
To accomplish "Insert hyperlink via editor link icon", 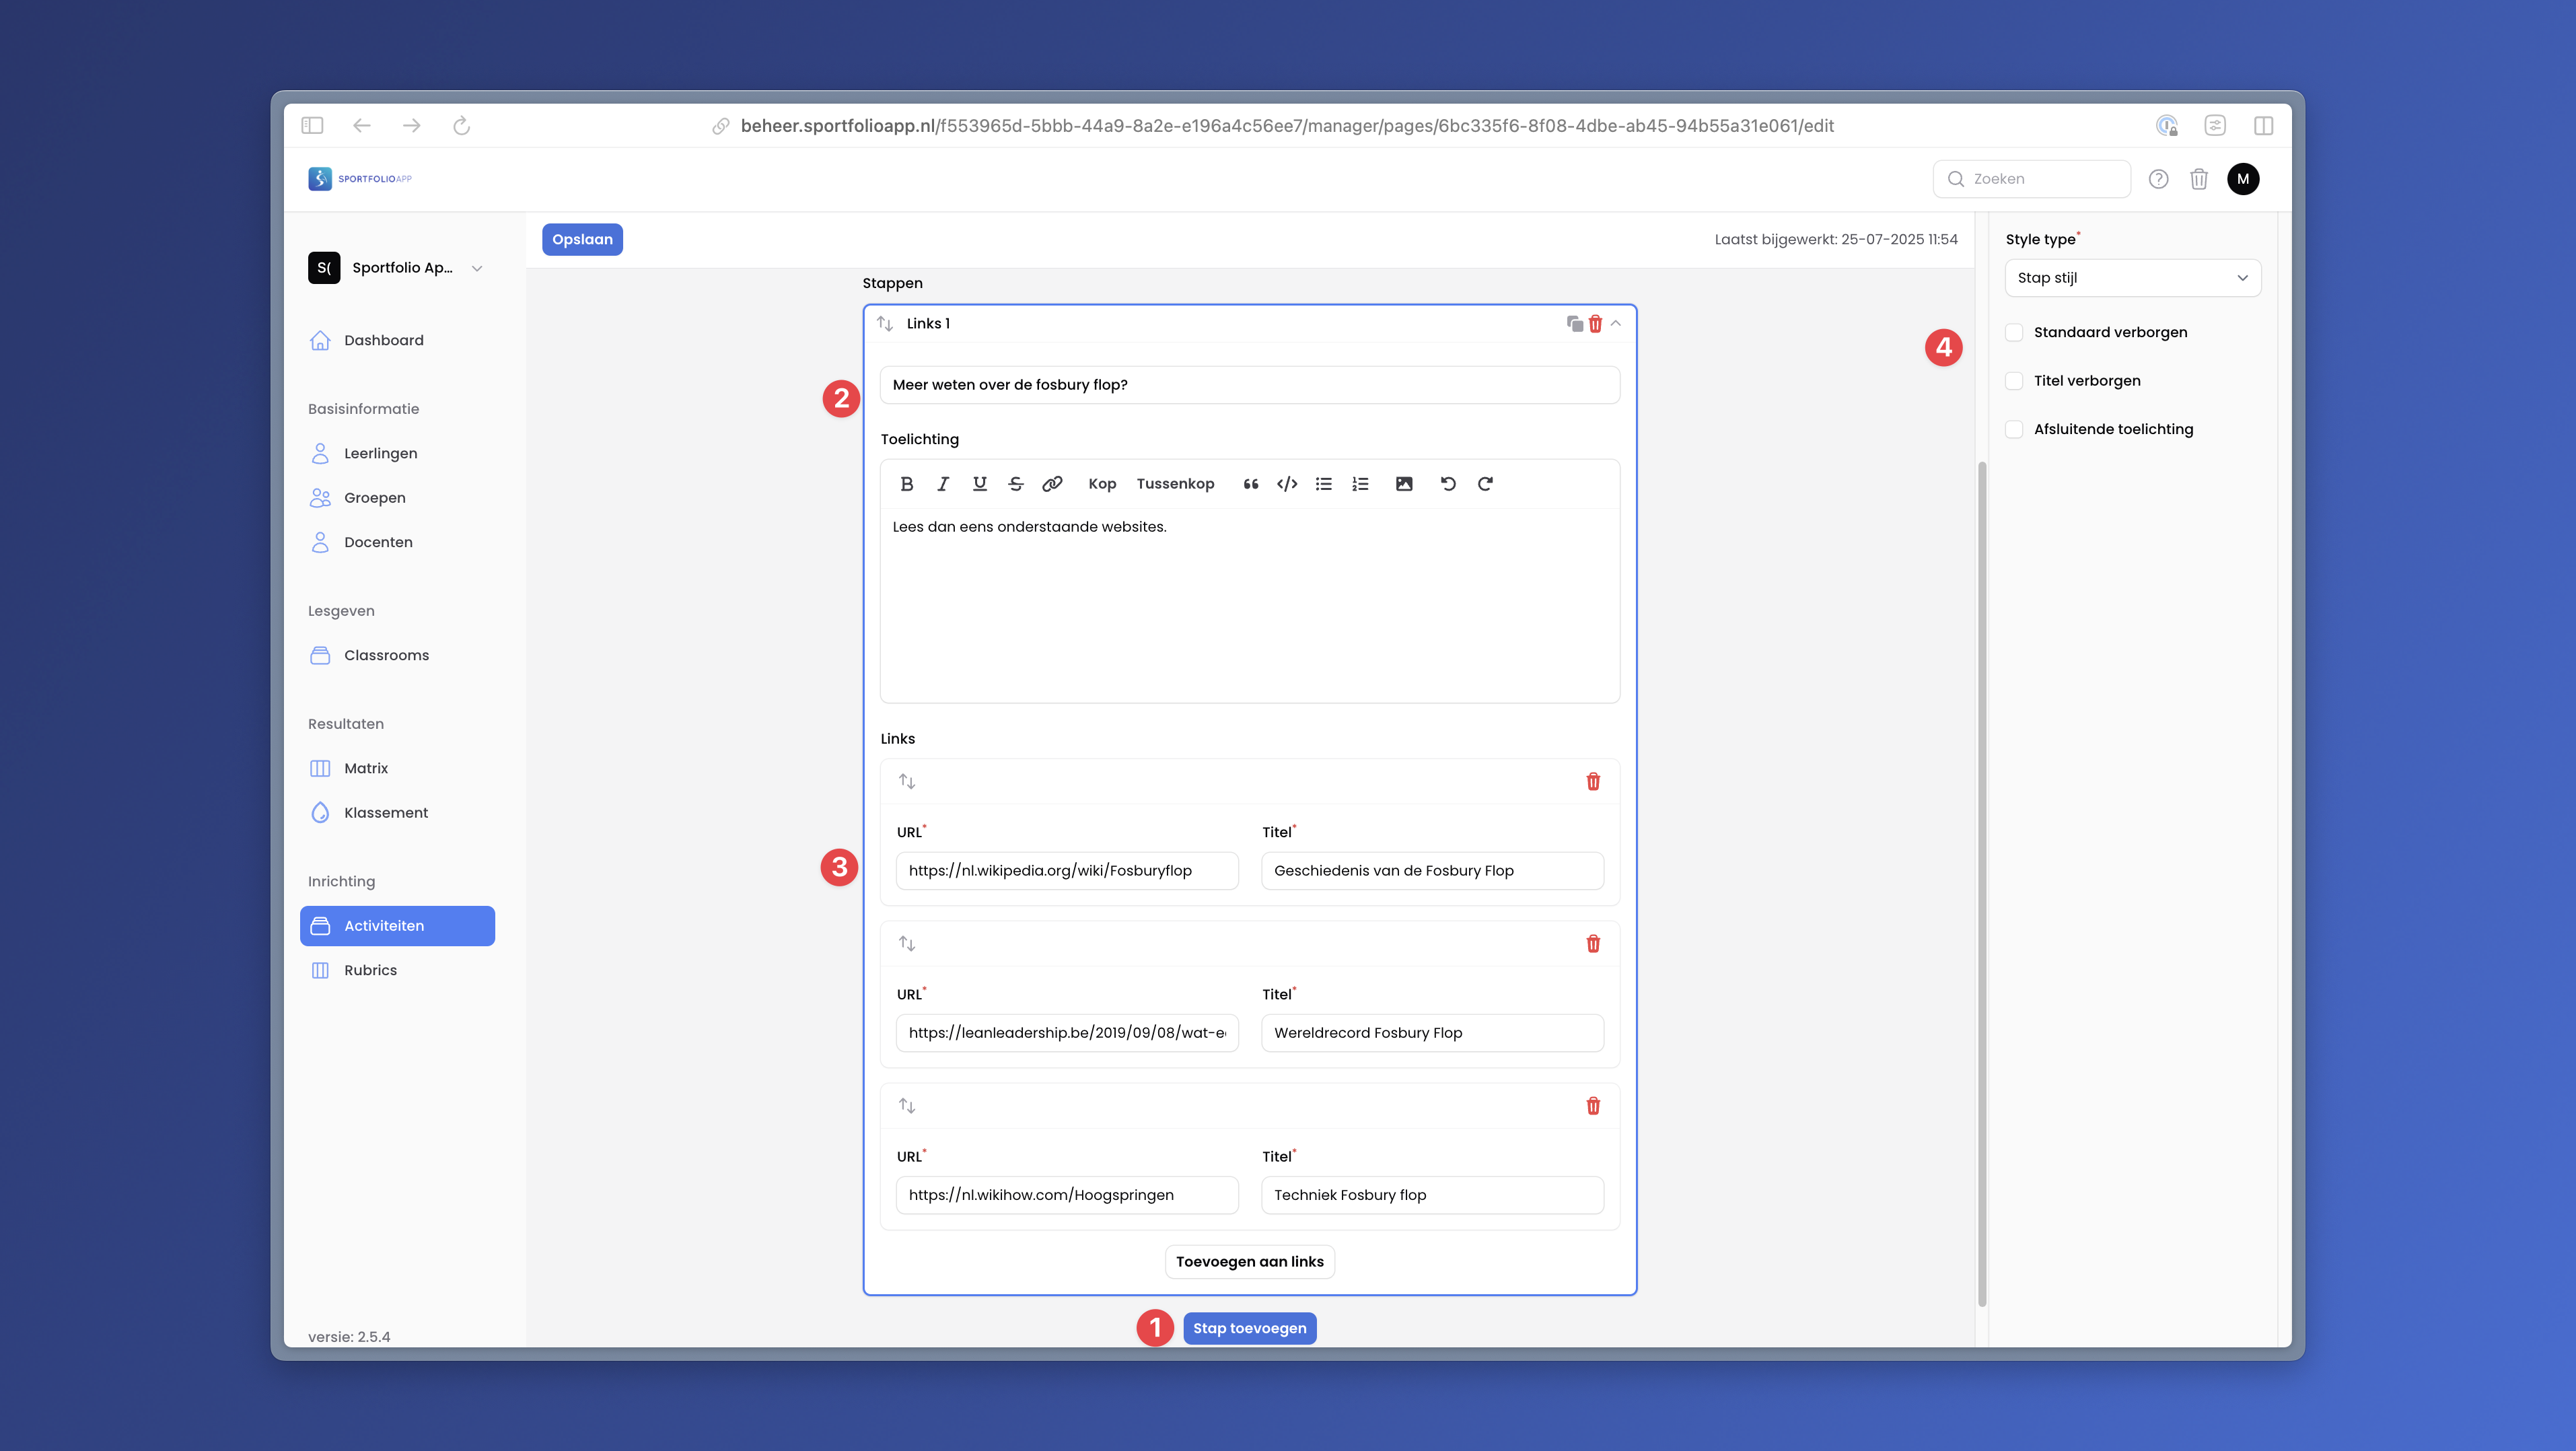I will click(x=1052, y=484).
